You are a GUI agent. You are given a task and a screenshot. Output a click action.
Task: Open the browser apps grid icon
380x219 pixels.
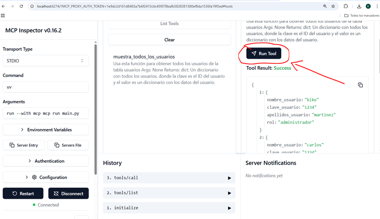point(3,15)
